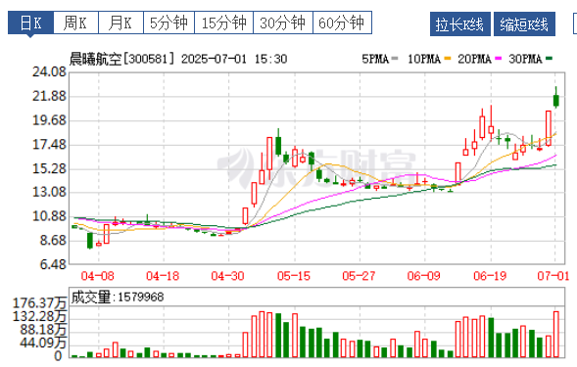Image resolution: width=577 pixels, height=367 pixels.
Task: Switch to 周K weekly chart tab
Action: 75,23
